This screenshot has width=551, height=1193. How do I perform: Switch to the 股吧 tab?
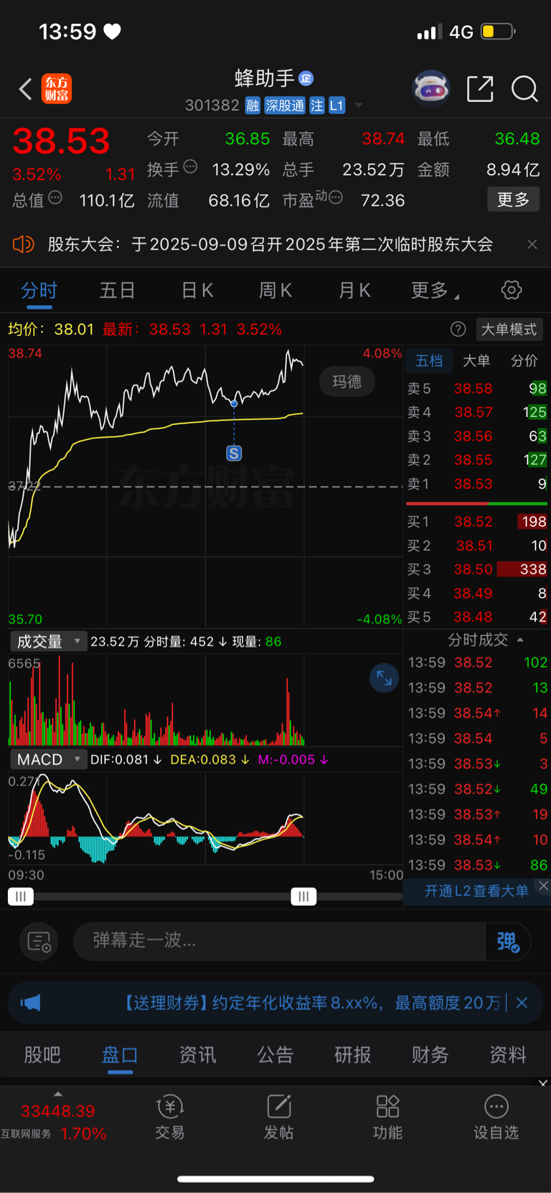(42, 1054)
